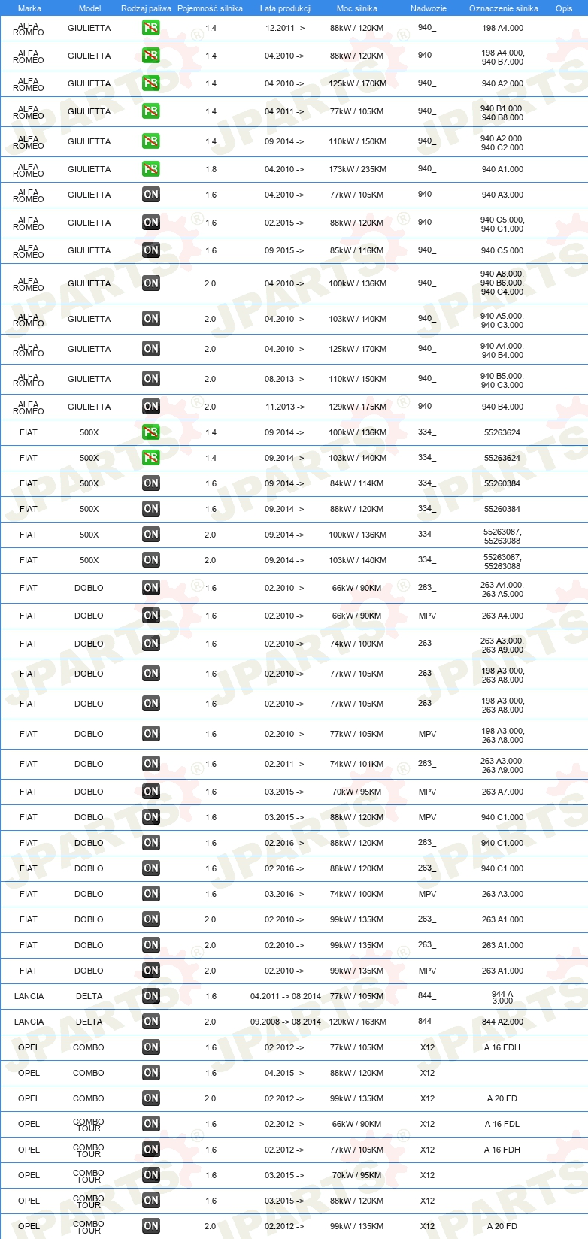Click the ON icon for Giulietta 85kW/116KM
588x1239 pixels.
coord(151,250)
